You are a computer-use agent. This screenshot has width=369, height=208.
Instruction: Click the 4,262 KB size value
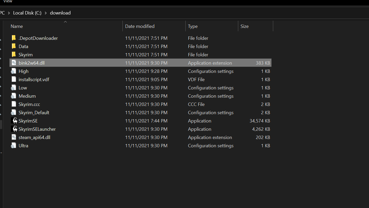(261, 129)
